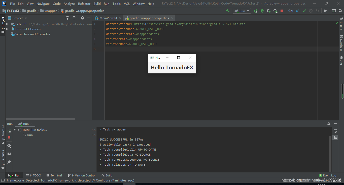Hide the Run panel with the minus icon

pyautogui.click(x=335, y=124)
